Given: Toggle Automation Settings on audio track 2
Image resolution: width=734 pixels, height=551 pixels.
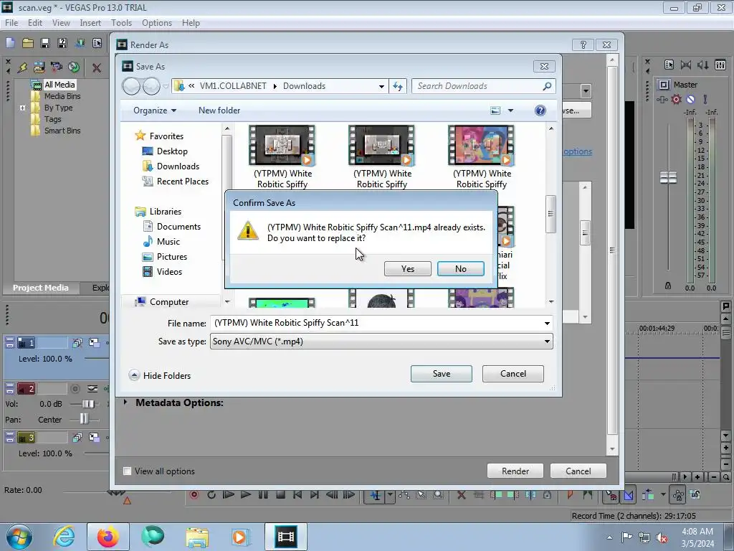Looking at the screenshot, I should (92, 389).
